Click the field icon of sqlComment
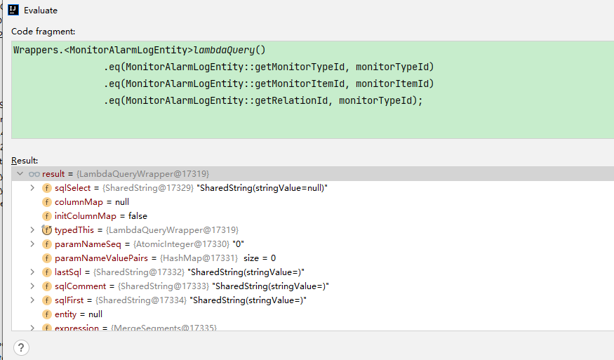This screenshot has width=614, height=360. pyautogui.click(x=46, y=286)
